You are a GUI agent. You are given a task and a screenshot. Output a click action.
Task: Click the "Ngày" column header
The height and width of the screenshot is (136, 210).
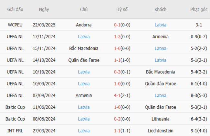pyautogui.click(x=44, y=9)
